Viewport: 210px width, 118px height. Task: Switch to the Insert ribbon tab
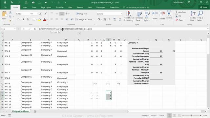click(x=25, y=7)
